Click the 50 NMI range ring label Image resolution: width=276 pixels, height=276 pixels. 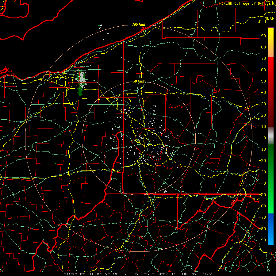(139, 81)
